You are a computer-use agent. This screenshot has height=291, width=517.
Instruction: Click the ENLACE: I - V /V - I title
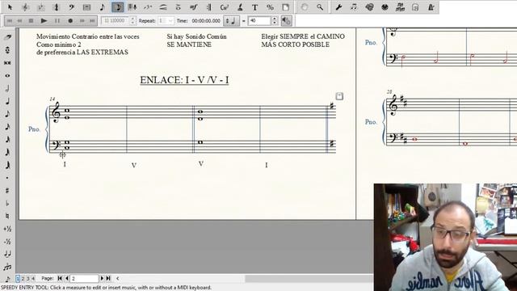(x=184, y=80)
